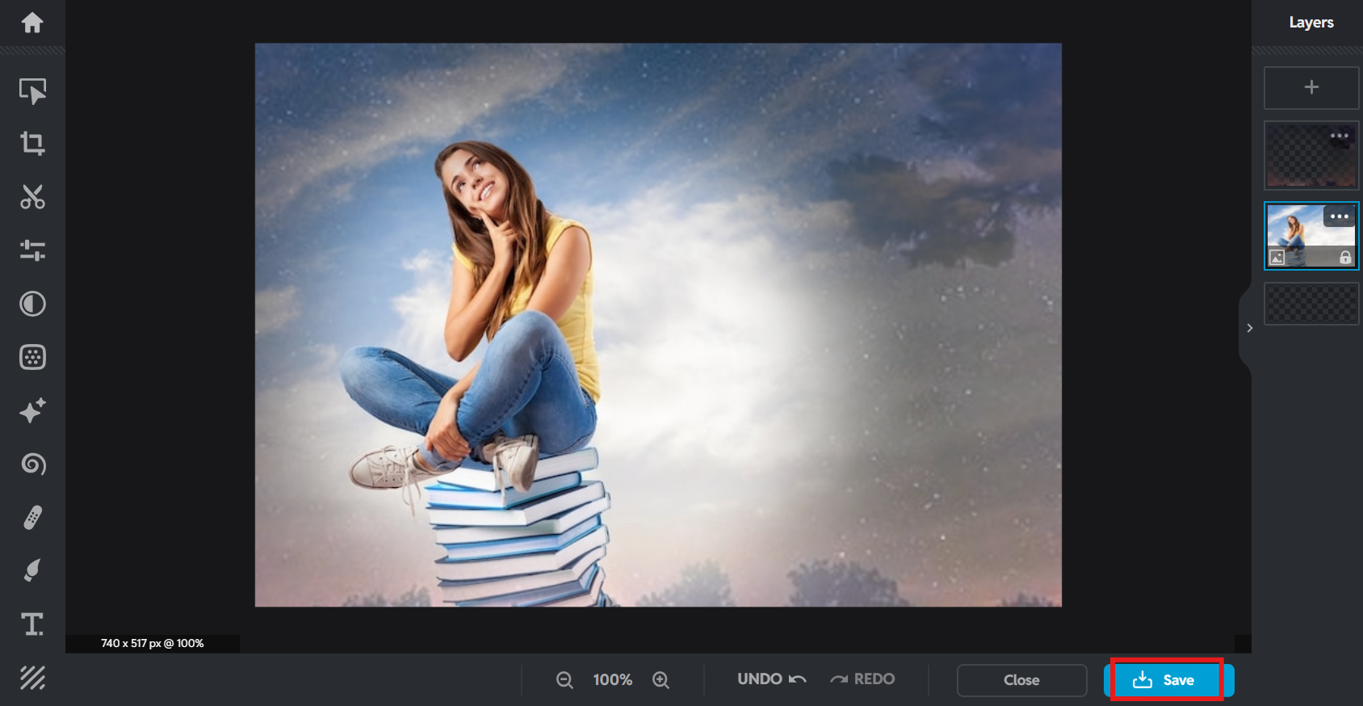Zoom out with the minus magnifier
The image size is (1363, 706).
(564, 680)
